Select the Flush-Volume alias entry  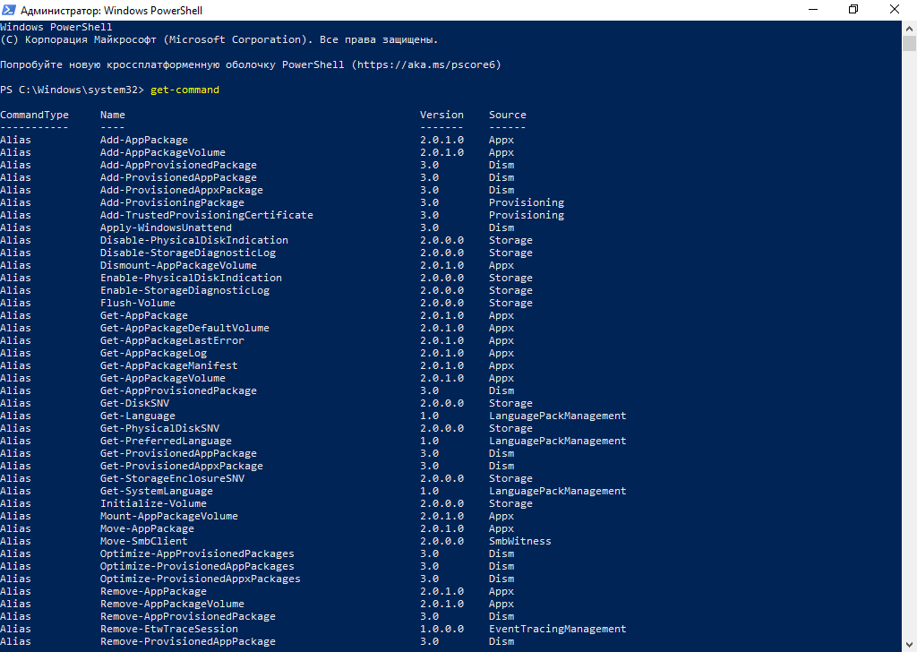click(137, 304)
